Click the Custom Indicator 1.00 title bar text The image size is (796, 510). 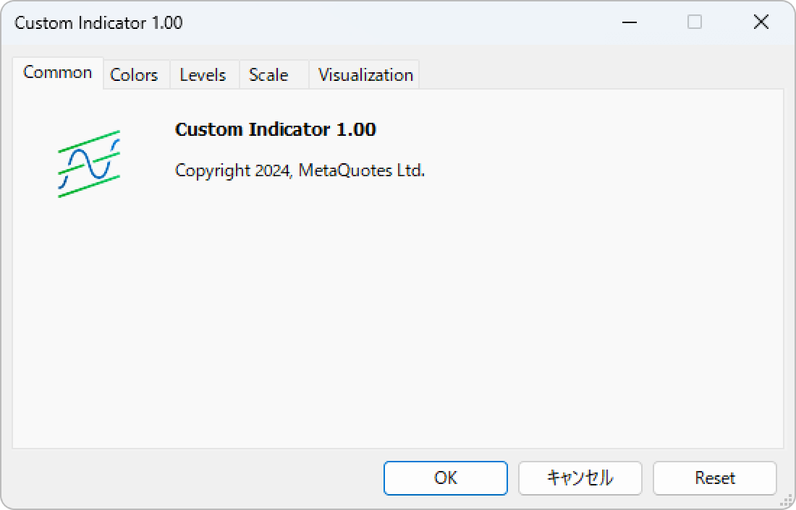(x=98, y=23)
